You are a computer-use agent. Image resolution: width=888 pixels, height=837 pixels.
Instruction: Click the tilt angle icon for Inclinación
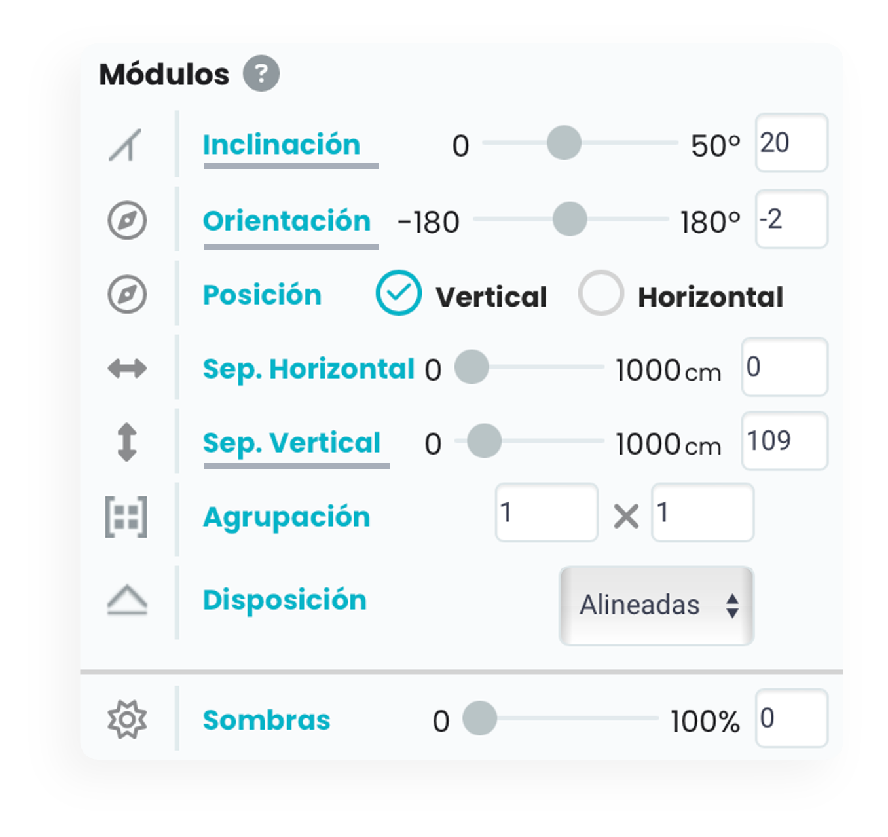[126, 145]
